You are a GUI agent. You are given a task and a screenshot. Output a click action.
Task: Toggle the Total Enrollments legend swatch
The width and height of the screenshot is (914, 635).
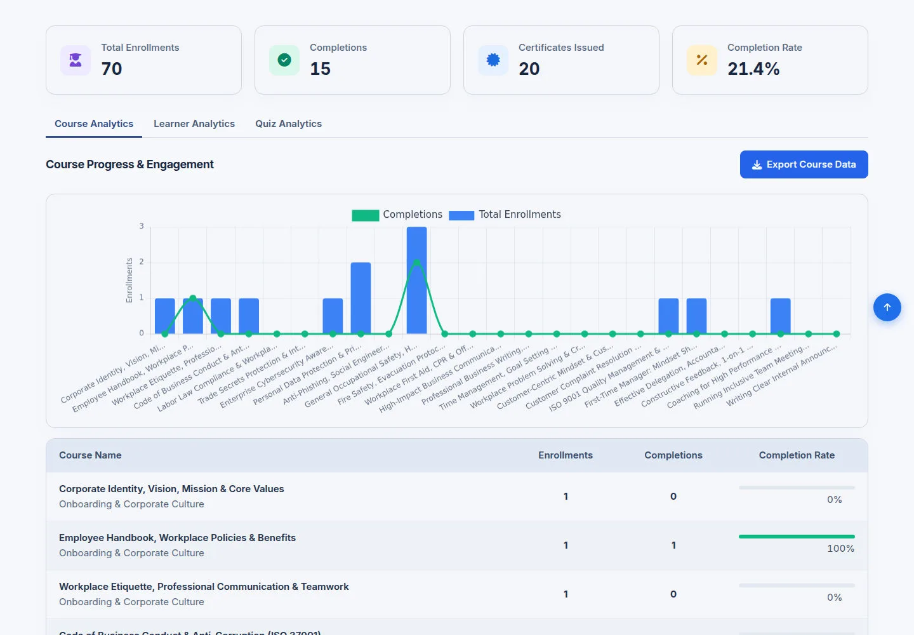461,215
